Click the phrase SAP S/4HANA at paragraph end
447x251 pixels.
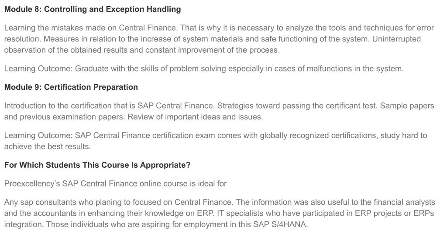tap(280, 224)
